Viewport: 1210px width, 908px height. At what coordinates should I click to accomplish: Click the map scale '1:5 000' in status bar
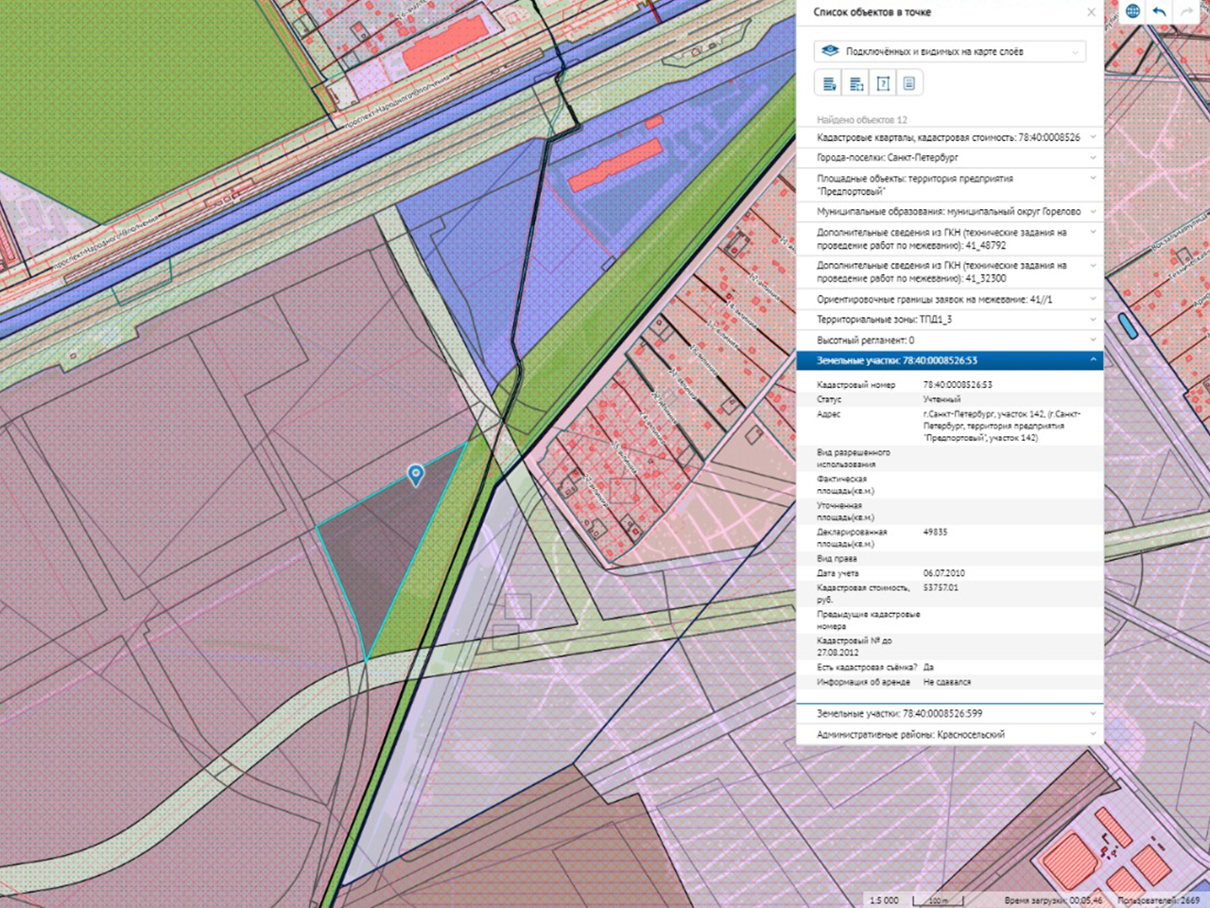point(884,900)
